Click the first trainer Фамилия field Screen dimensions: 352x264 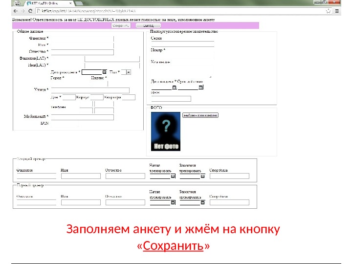click(x=36, y=202)
